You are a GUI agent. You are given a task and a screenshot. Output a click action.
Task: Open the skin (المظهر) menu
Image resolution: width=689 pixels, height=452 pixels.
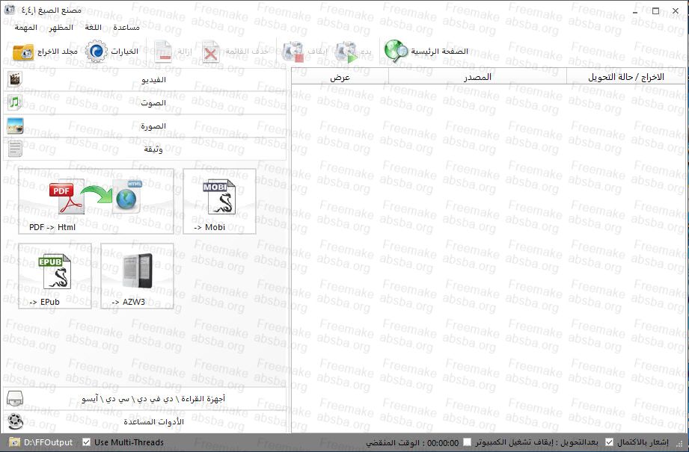(61, 28)
